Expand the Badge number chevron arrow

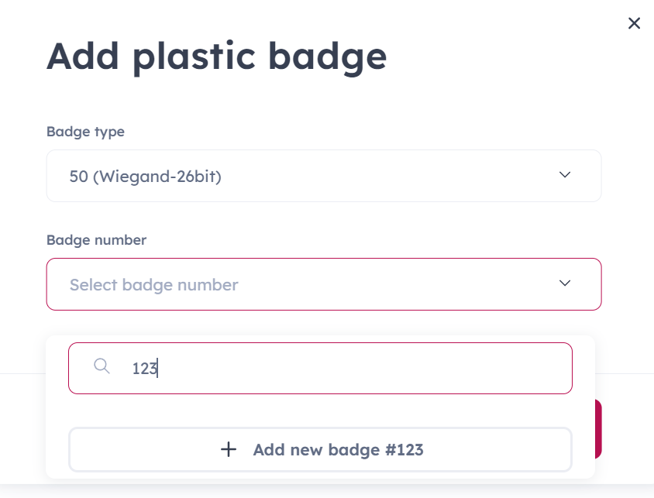point(565,283)
